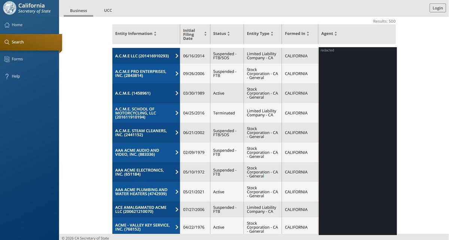
Task: Sort by Agent column arrows
Action: pos(336,34)
